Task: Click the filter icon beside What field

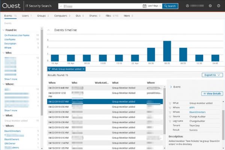Action: [171, 102]
